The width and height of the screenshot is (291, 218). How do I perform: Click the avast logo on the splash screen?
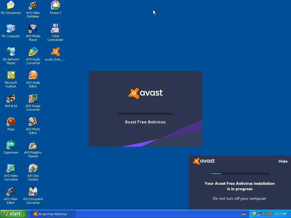pos(145,93)
